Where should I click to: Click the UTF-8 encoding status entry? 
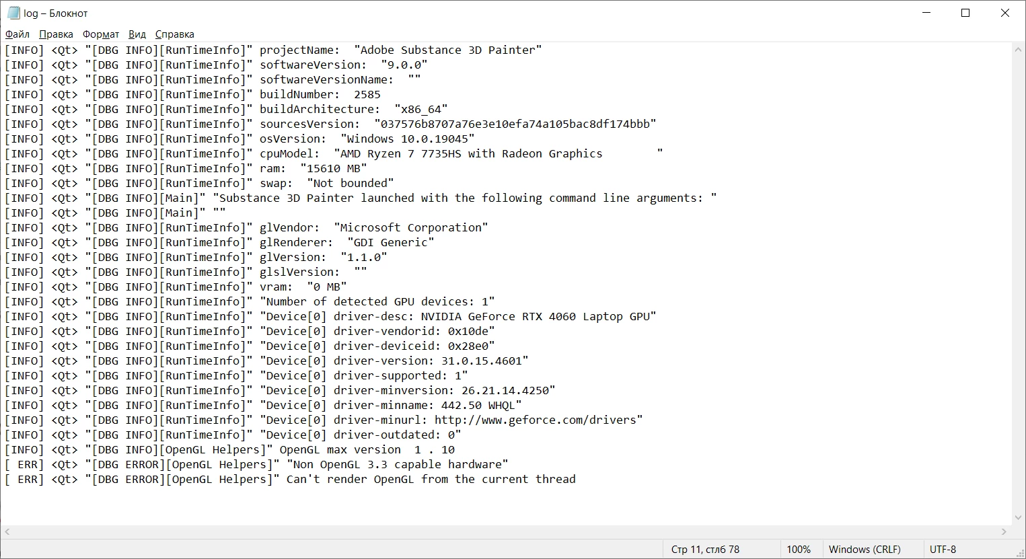coord(943,550)
